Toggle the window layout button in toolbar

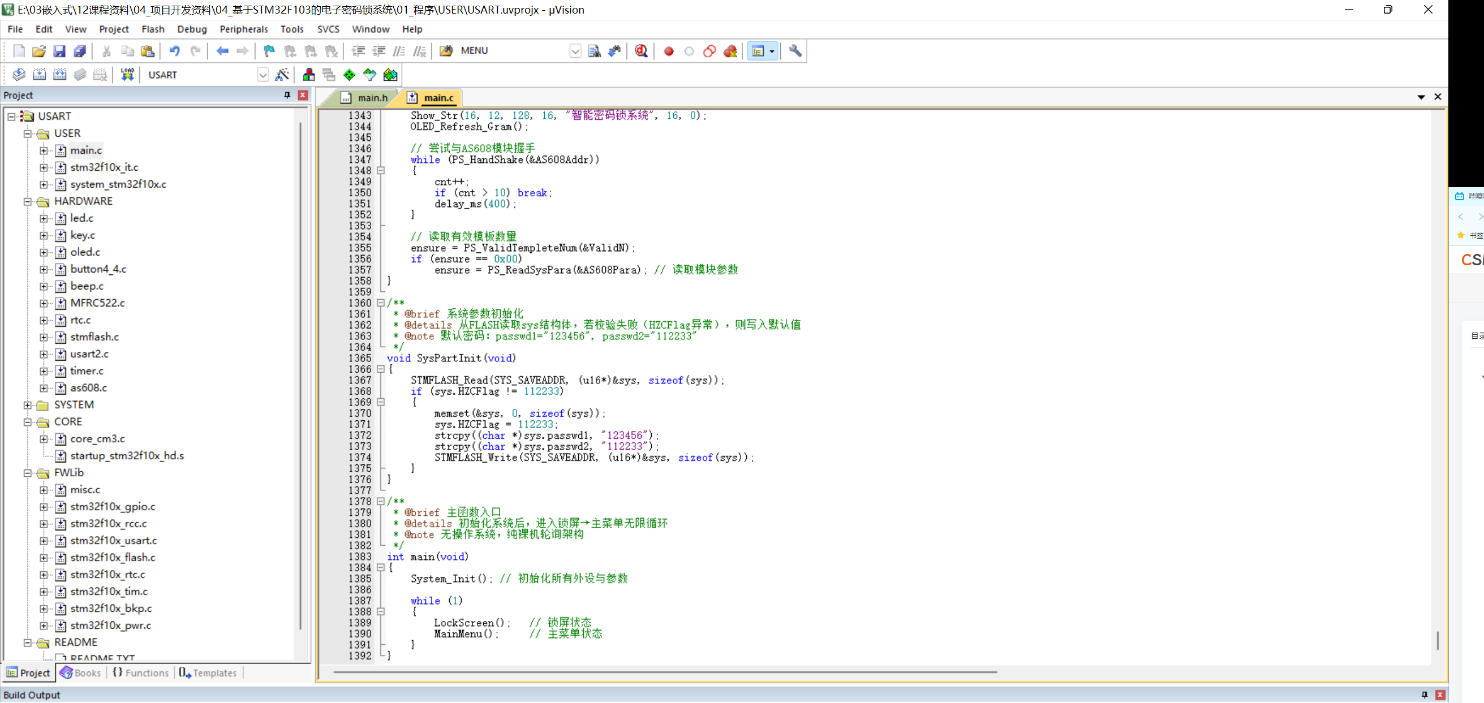(x=758, y=51)
